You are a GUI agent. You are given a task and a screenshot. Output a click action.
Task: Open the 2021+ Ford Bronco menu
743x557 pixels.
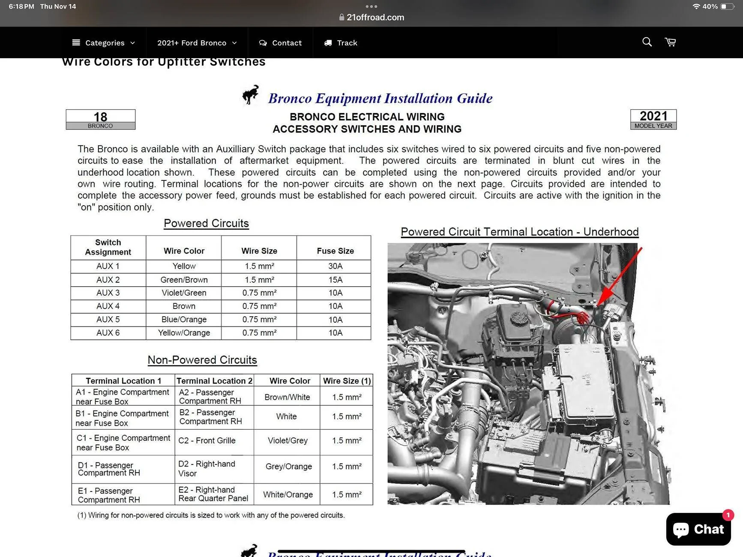tap(197, 43)
